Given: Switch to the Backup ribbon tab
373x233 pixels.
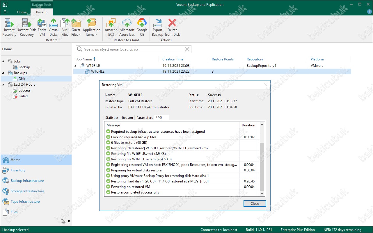Looking at the screenshot, I should tap(42, 12).
